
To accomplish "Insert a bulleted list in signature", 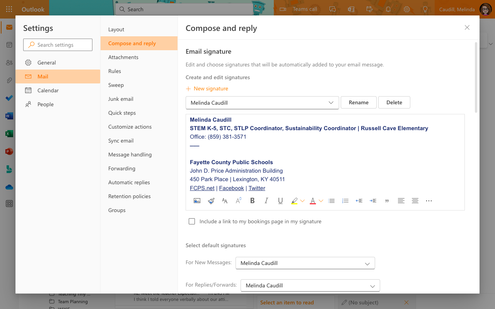I will [331, 201].
